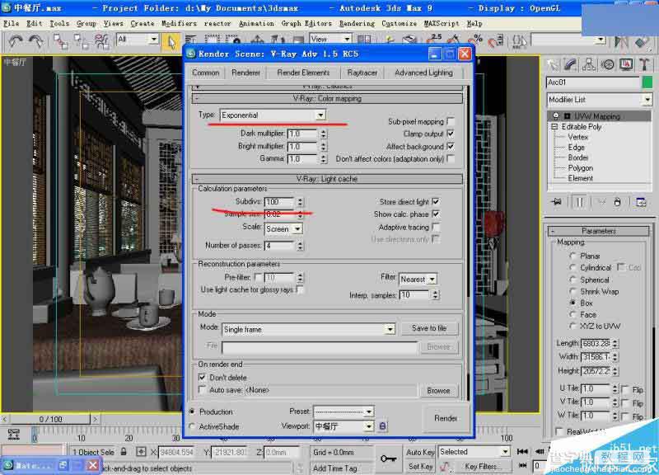Toggle the Percent Snap icon
Image resolution: width=659 pixels, height=475 pixels.
point(475,40)
